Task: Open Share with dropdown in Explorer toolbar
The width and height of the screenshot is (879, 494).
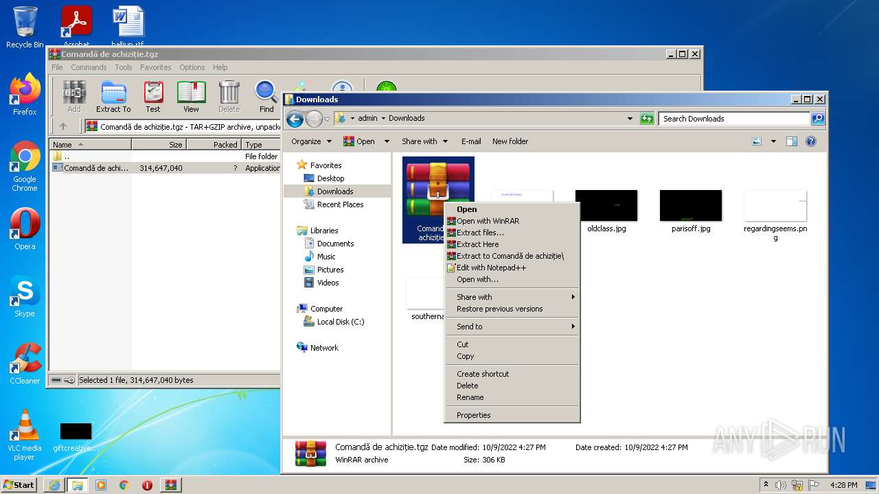Action: [424, 141]
